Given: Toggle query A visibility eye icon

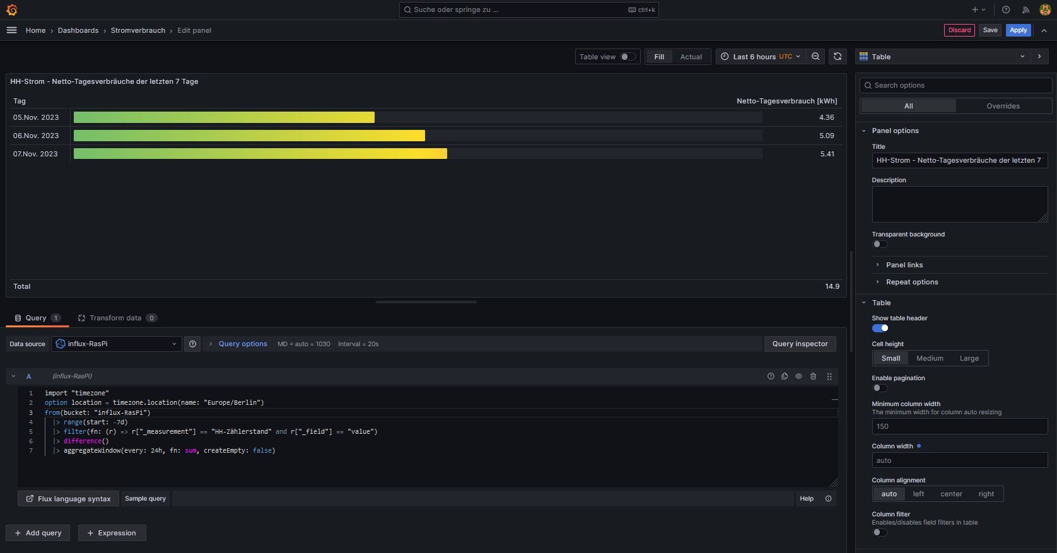Looking at the screenshot, I should [798, 376].
